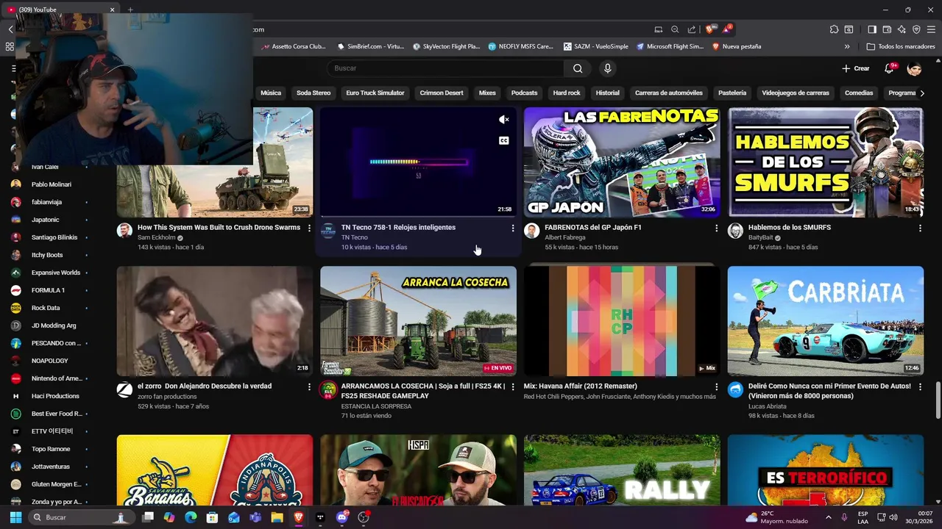942x529 pixels.
Task: Click the YouTube search magnifier button
Action: 578,68
